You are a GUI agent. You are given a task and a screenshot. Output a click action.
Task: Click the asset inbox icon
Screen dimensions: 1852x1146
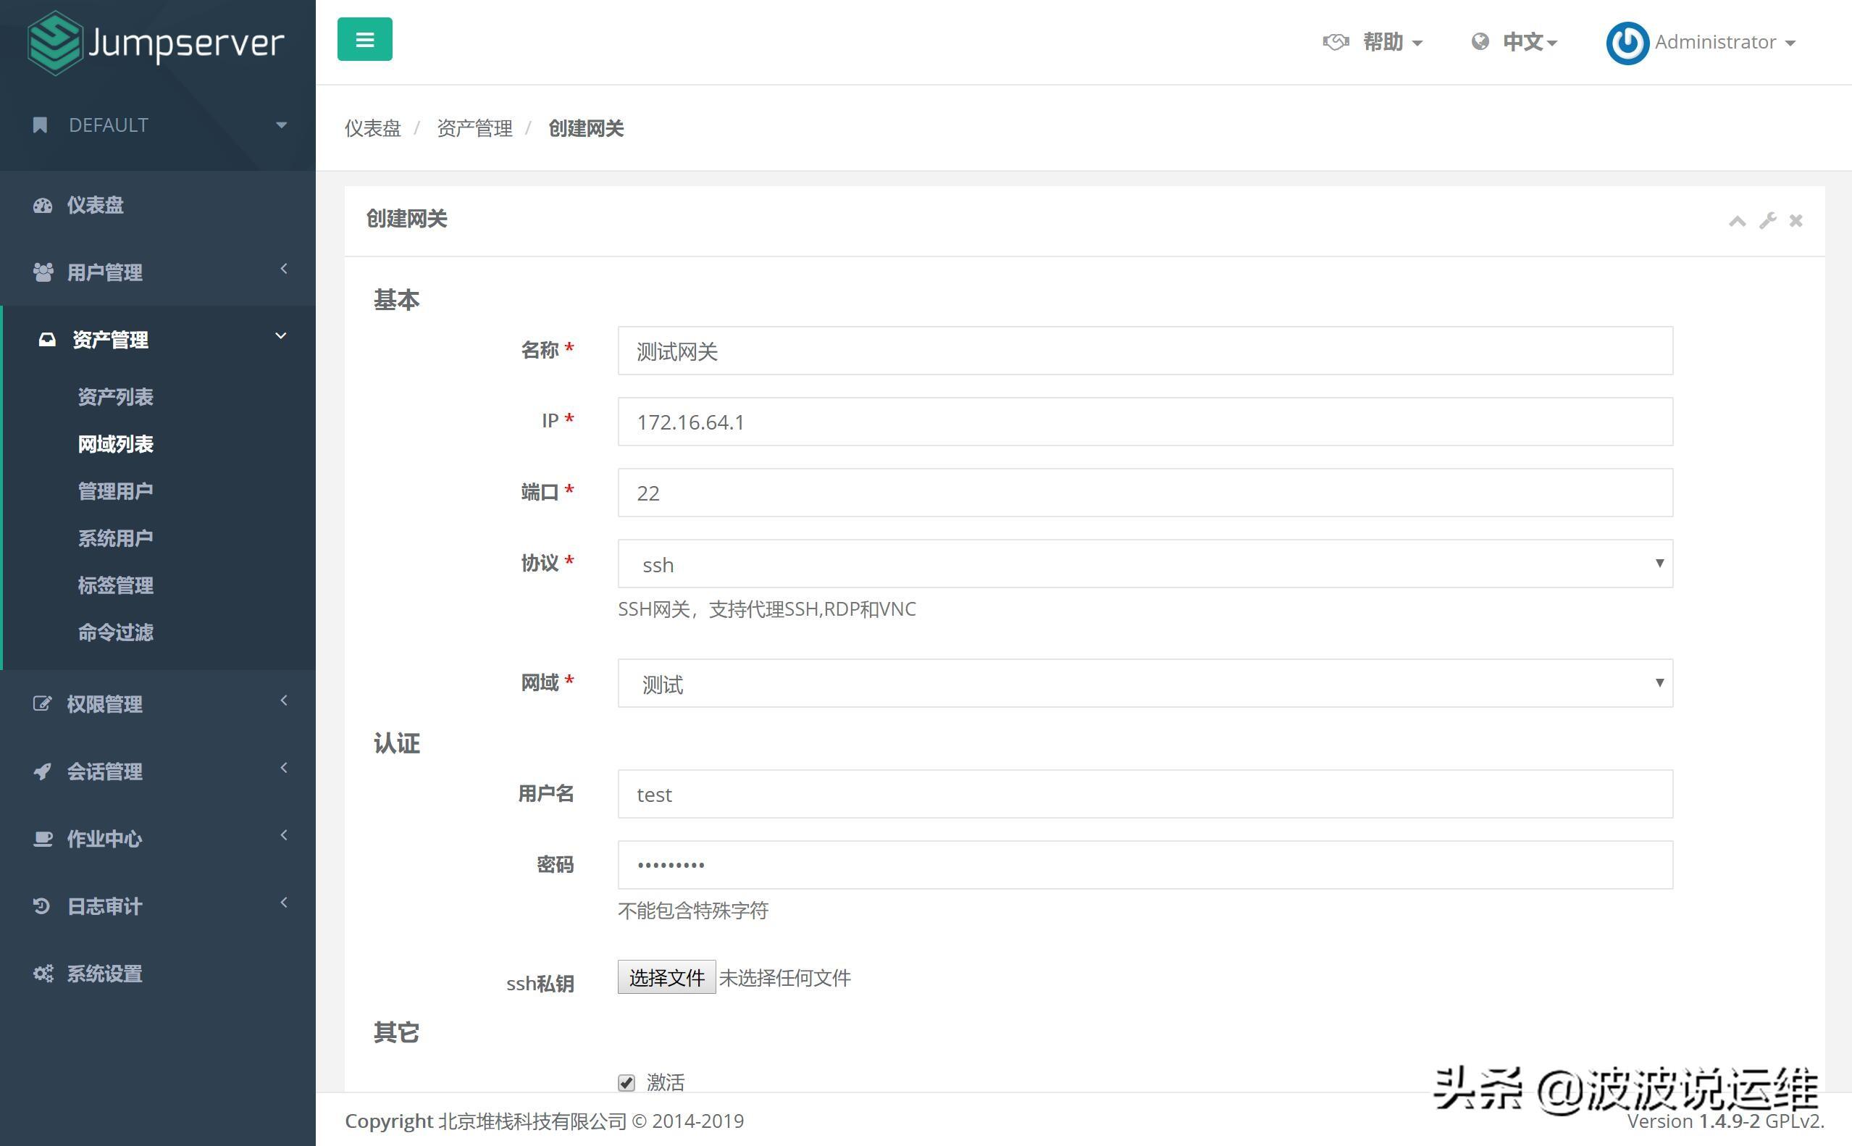pos(47,340)
